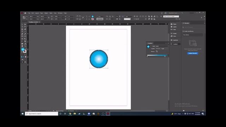Image resolution: width=226 pixels, height=127 pixels.
Task: Click the Untitled document tab
Action: tap(34, 22)
